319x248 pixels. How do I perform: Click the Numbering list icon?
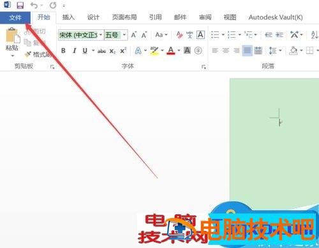click(232, 35)
